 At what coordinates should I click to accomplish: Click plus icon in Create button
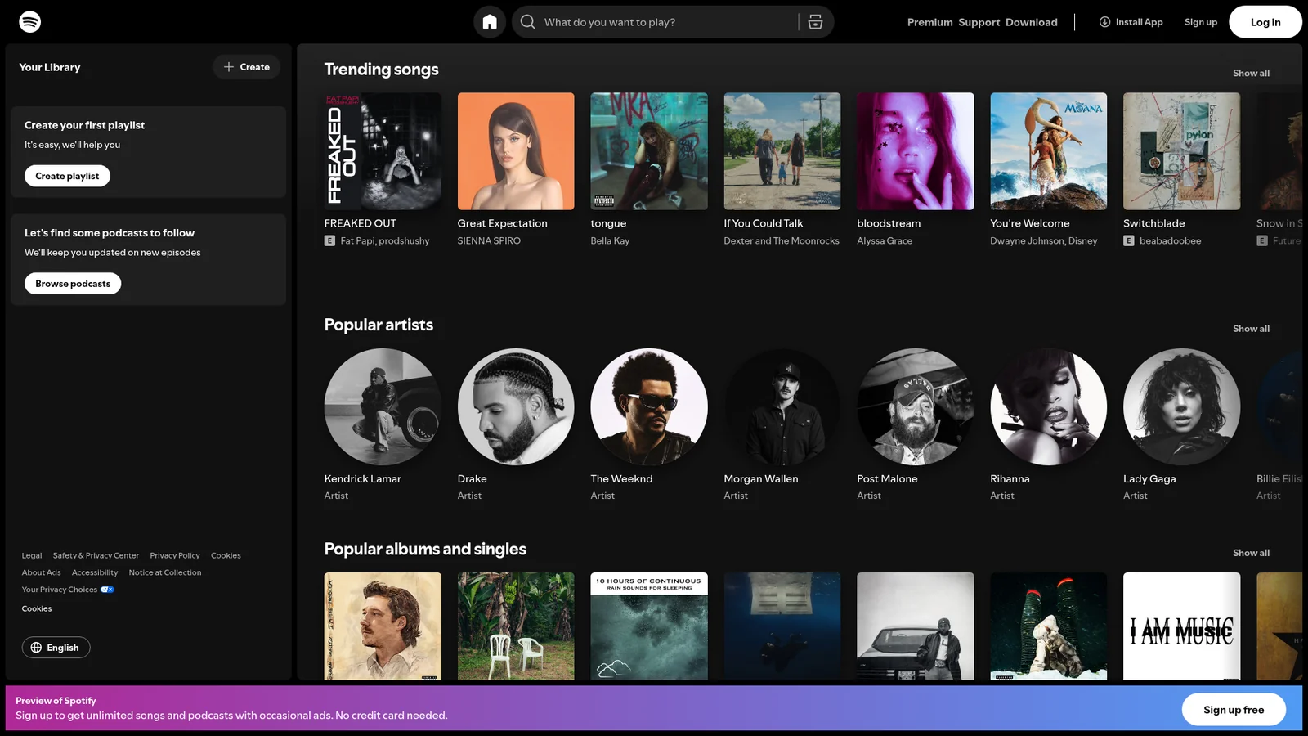click(229, 67)
